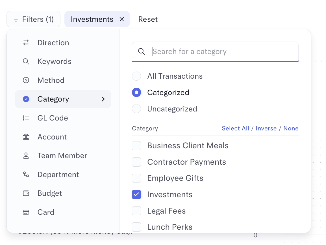The width and height of the screenshot is (326, 245).
Task: Select the All Transactions radio button
Action: (136, 76)
